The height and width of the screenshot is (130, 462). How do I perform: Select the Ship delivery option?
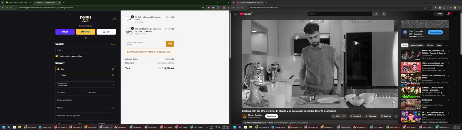(x=86, y=69)
